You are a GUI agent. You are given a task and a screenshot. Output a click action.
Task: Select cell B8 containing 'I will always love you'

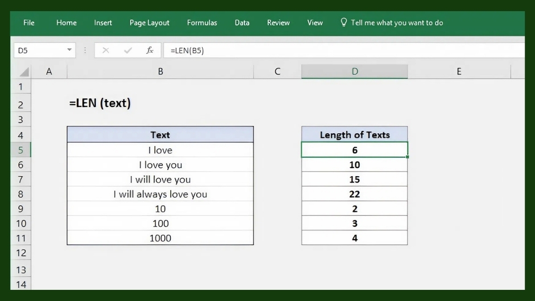(160, 194)
